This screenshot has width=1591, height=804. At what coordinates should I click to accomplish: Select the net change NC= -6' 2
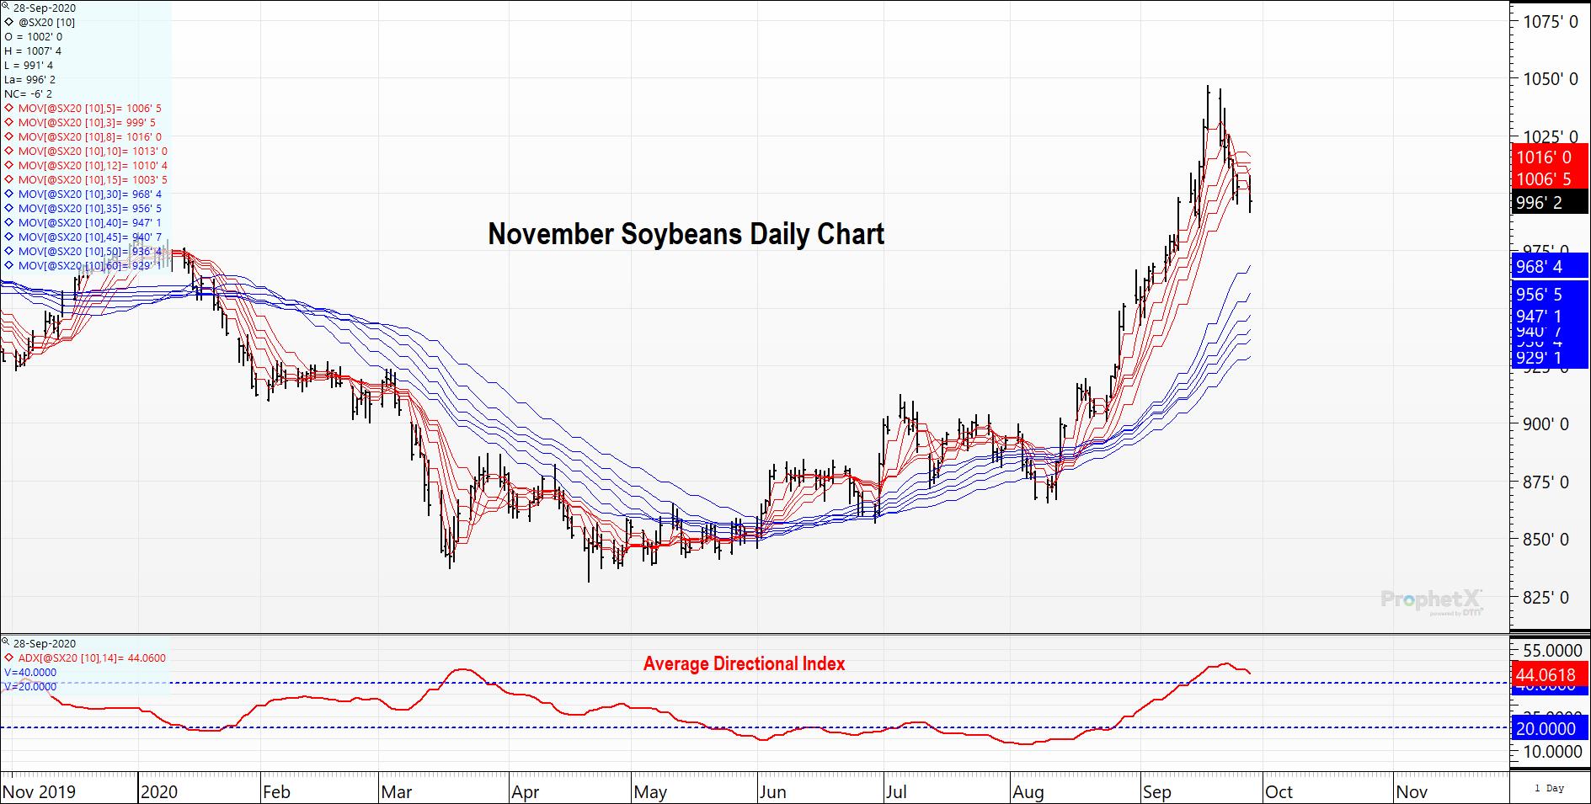click(x=28, y=94)
